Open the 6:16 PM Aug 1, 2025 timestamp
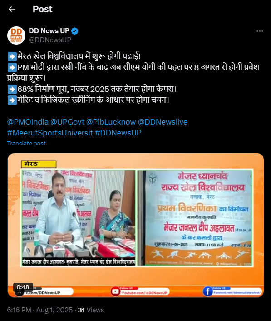This screenshot has height=321, width=271. [40, 310]
